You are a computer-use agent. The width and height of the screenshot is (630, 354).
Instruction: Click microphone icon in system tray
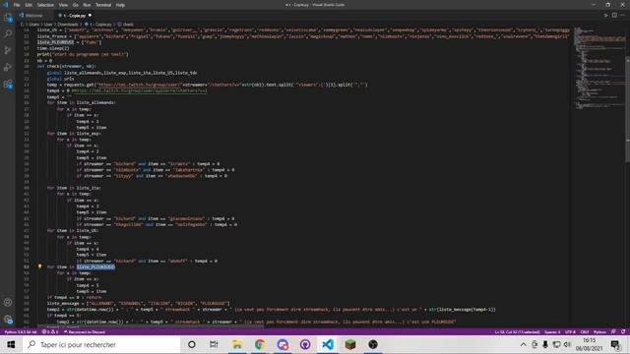click(545, 344)
